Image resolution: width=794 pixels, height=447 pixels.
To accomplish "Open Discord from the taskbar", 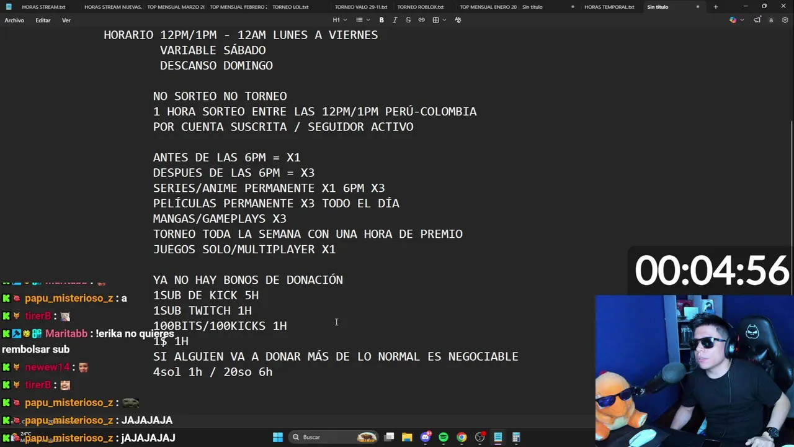I will pos(426,437).
